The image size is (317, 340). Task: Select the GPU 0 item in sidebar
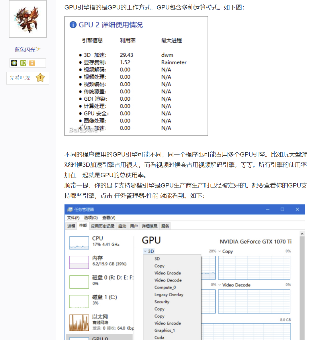click(99, 337)
